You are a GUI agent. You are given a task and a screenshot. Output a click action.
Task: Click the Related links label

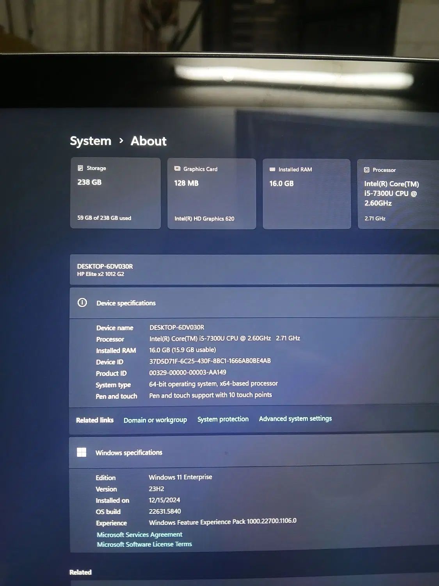click(x=95, y=420)
